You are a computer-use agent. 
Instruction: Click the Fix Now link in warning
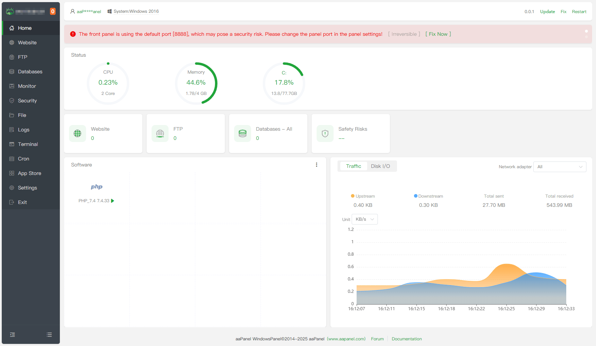pos(438,34)
